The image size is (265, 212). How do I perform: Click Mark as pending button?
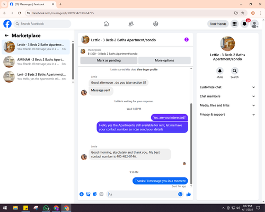click(x=109, y=60)
